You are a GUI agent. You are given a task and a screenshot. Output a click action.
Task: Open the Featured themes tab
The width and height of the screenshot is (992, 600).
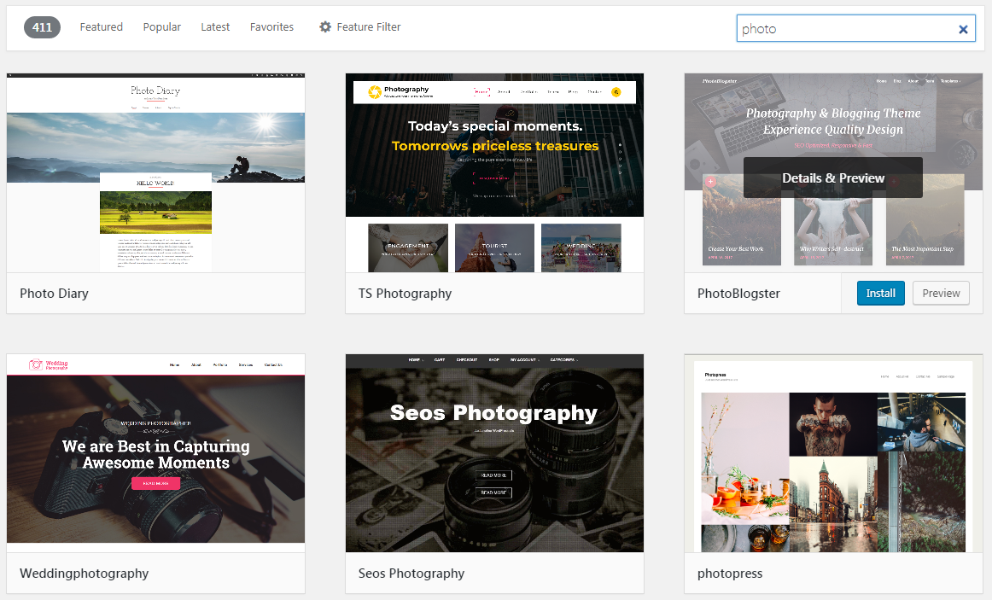click(x=102, y=27)
